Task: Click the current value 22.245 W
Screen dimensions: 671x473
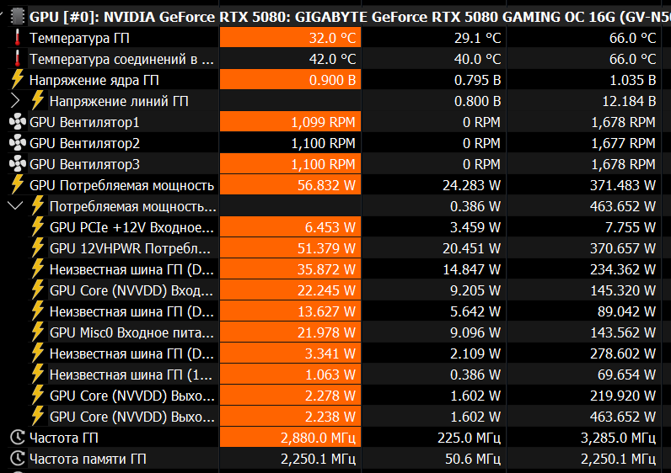Action: click(326, 290)
